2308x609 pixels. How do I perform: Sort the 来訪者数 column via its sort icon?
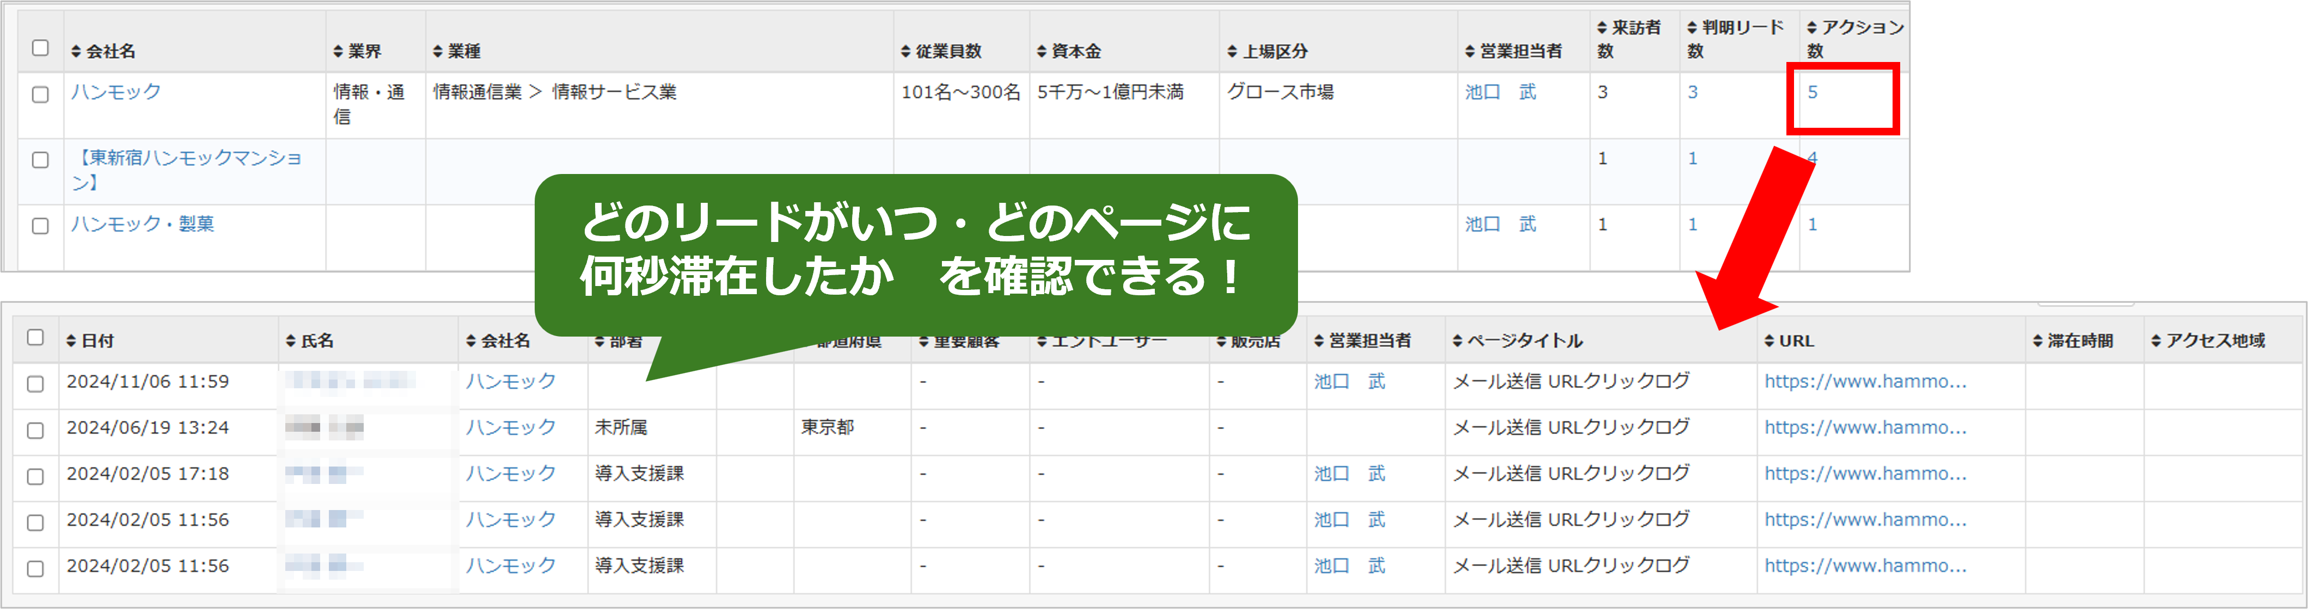tap(1604, 27)
